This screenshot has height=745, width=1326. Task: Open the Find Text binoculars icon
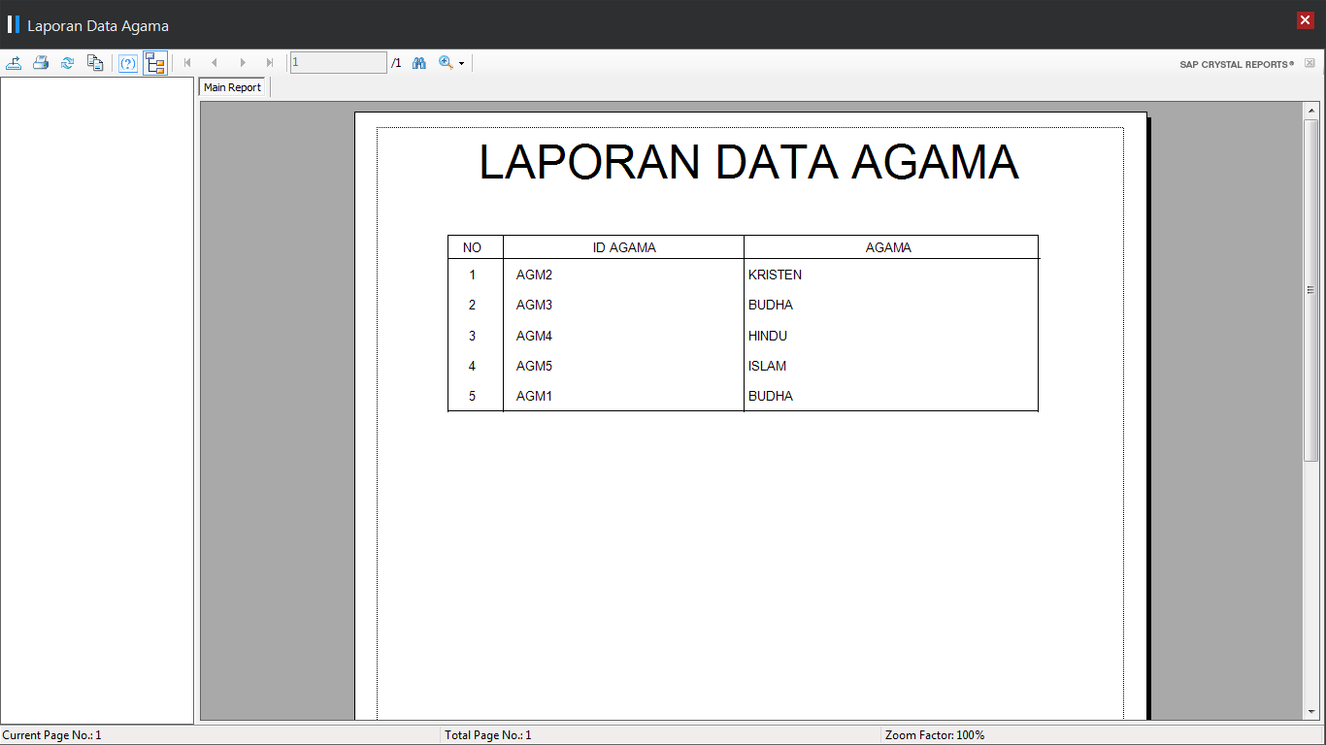(x=418, y=62)
